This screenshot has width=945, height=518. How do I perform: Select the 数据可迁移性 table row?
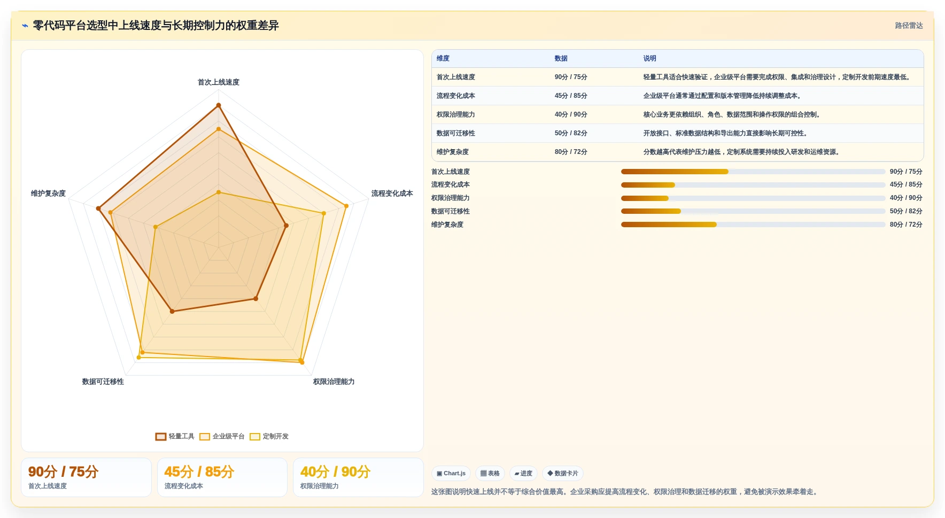(x=677, y=133)
